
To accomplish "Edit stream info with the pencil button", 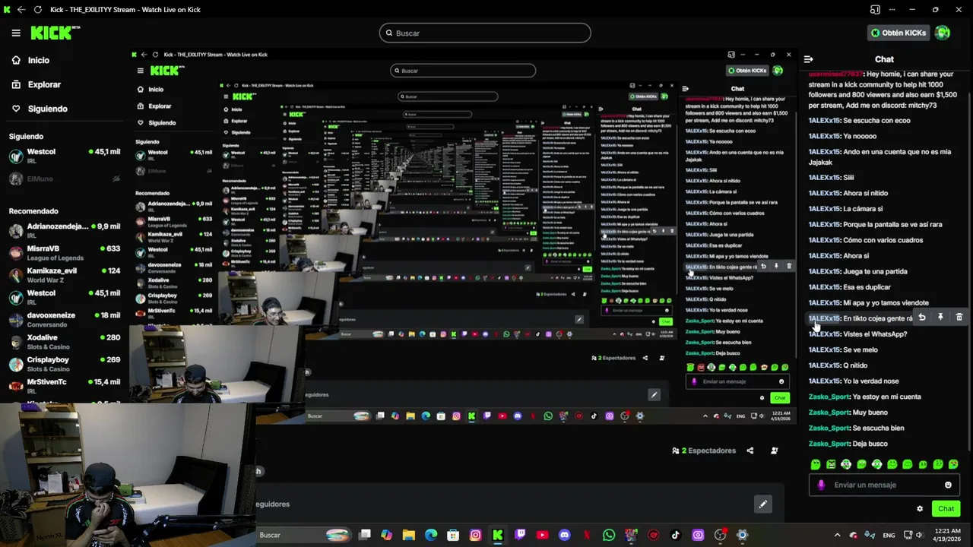I will coord(762,504).
